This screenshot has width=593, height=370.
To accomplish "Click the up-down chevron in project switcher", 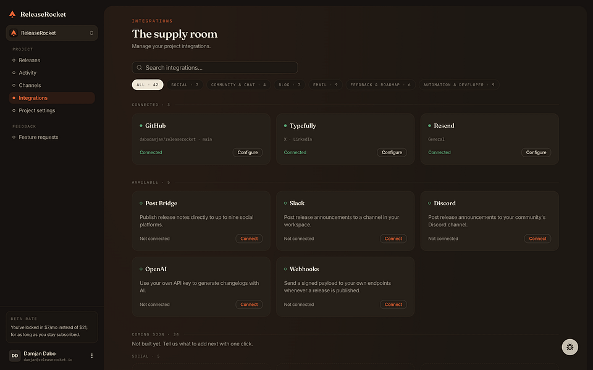I will pyautogui.click(x=91, y=33).
